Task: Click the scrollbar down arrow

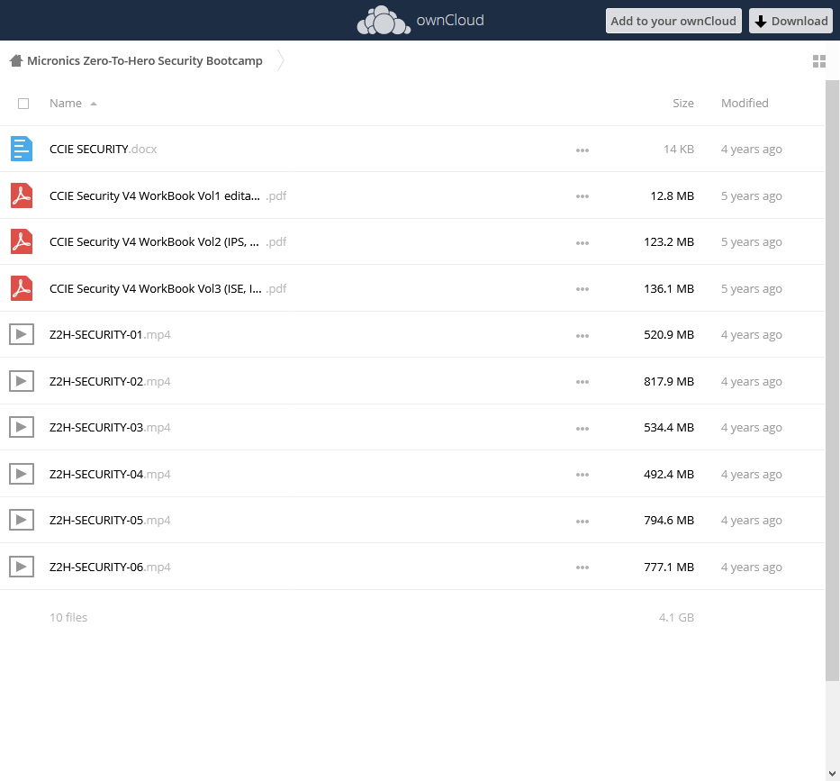Action: pyautogui.click(x=832, y=774)
